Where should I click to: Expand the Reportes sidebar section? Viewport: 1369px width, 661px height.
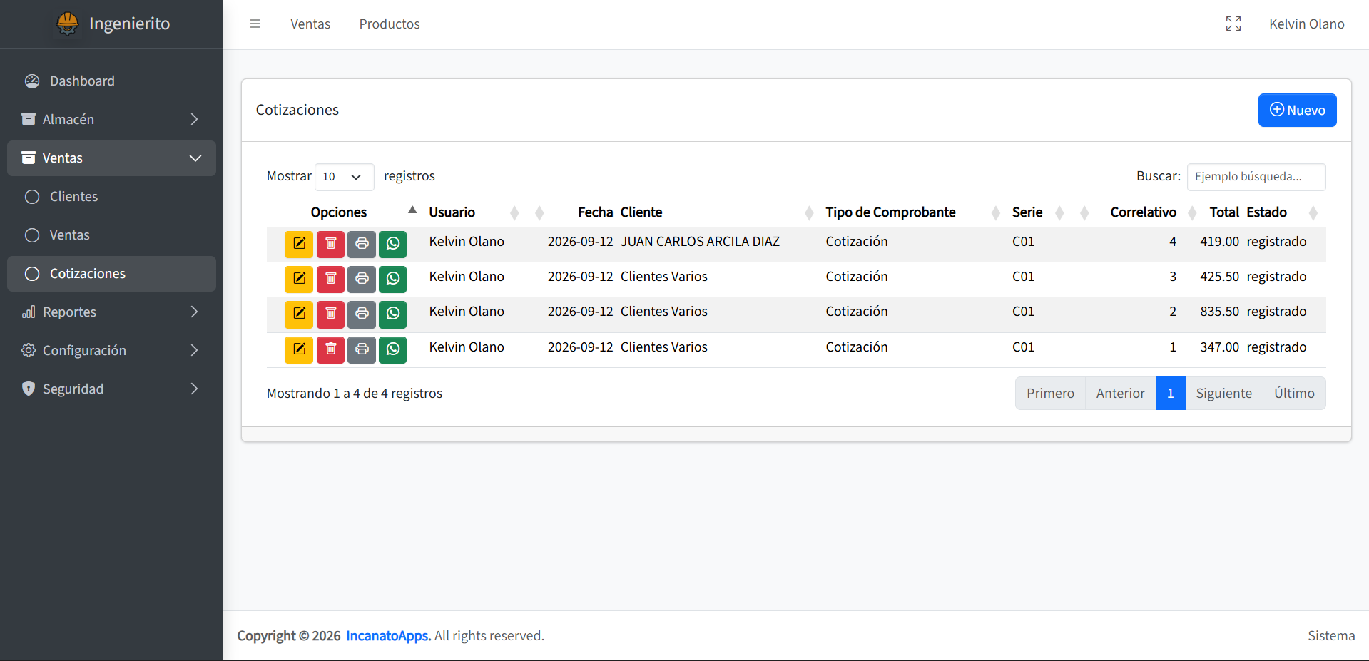[111, 312]
